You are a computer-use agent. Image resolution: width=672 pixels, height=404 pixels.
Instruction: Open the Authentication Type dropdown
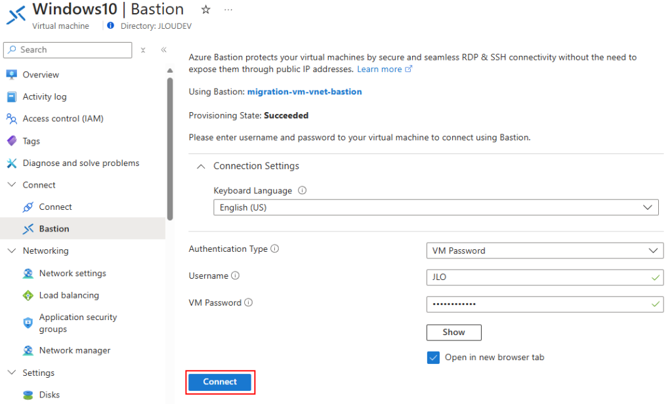click(x=545, y=251)
